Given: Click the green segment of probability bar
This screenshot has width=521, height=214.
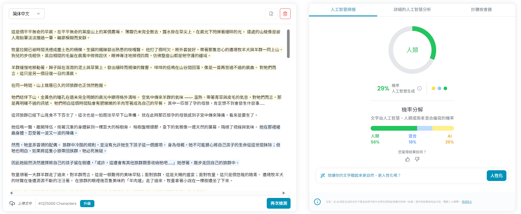Looking at the screenshot, I should [x=394, y=128].
